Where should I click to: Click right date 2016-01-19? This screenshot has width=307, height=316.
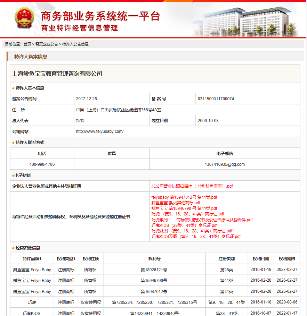tap(261, 270)
